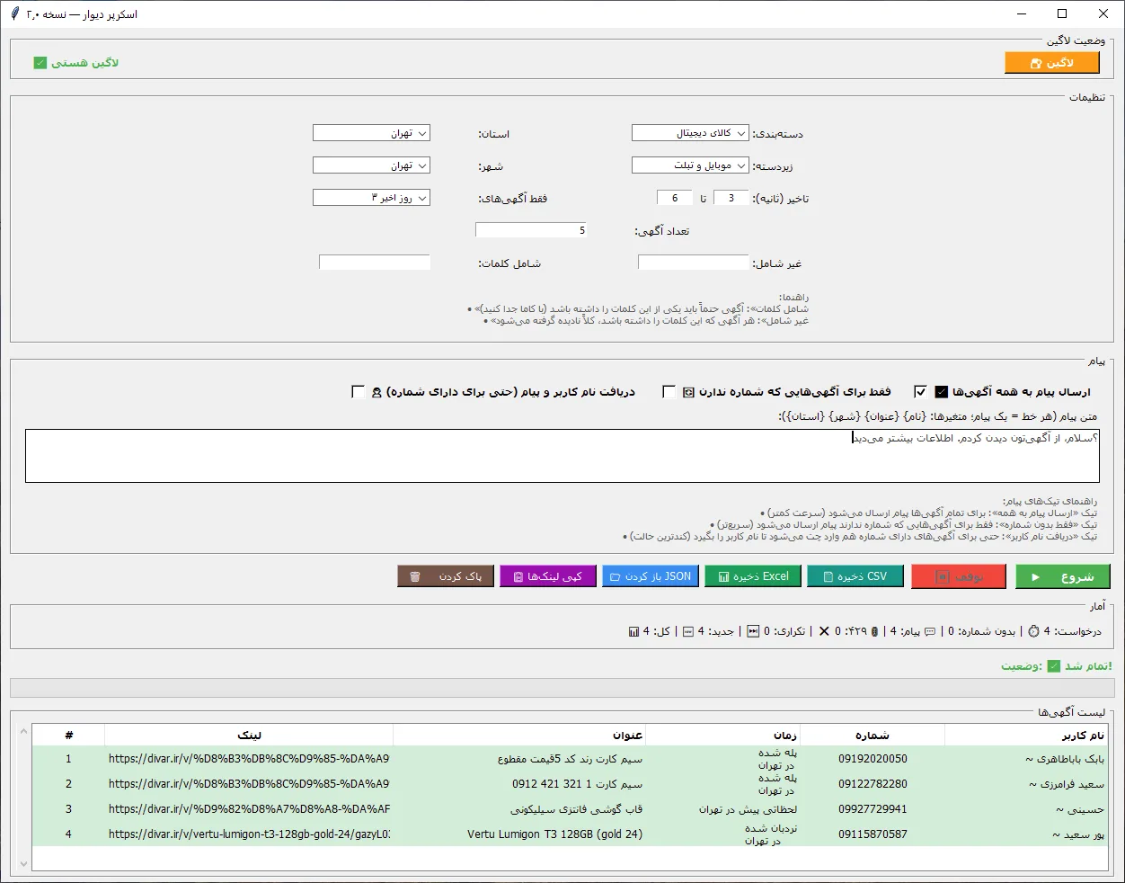Click the # column header
Image resolution: width=1125 pixels, height=883 pixels.
68,736
